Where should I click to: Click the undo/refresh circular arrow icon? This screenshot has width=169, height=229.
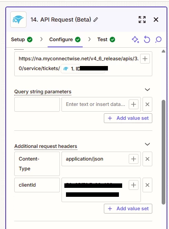tap(147, 40)
